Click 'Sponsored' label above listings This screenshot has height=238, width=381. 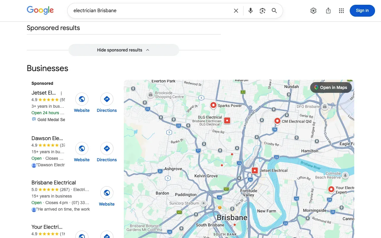[x=42, y=83]
